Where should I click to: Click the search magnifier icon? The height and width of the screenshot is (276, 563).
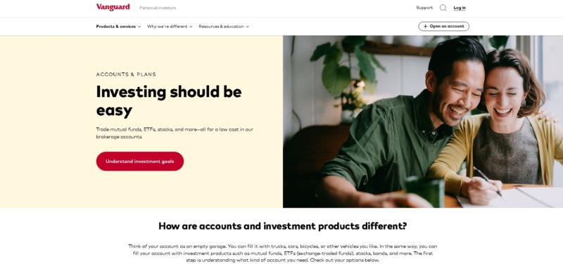pyautogui.click(x=443, y=8)
